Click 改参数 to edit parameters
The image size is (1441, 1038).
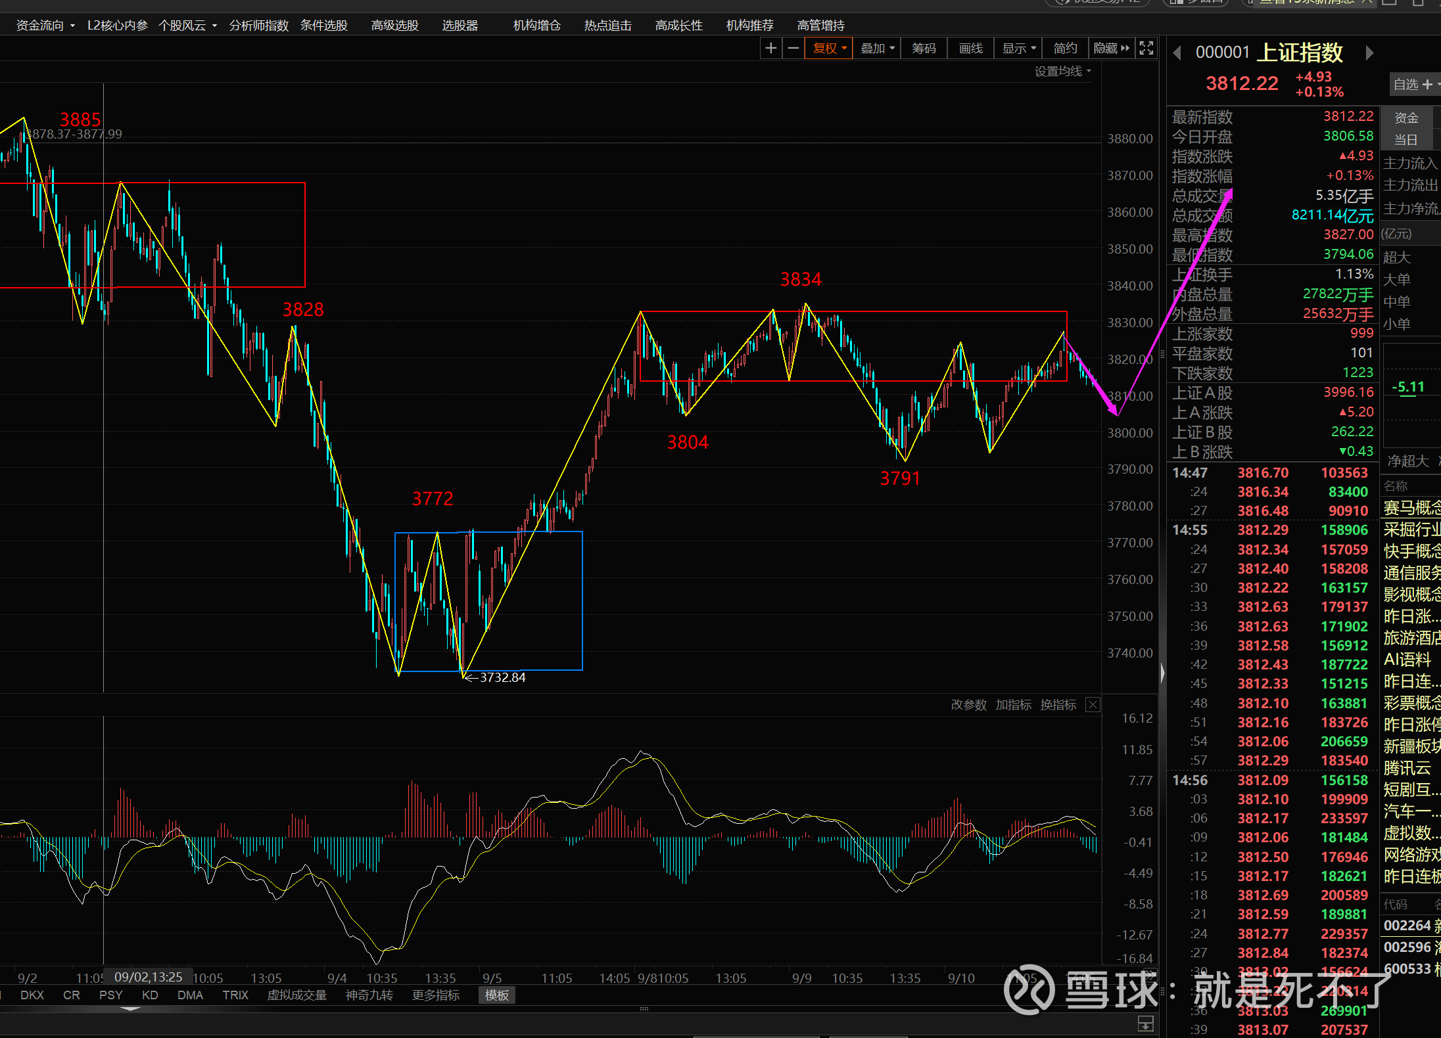click(x=968, y=705)
